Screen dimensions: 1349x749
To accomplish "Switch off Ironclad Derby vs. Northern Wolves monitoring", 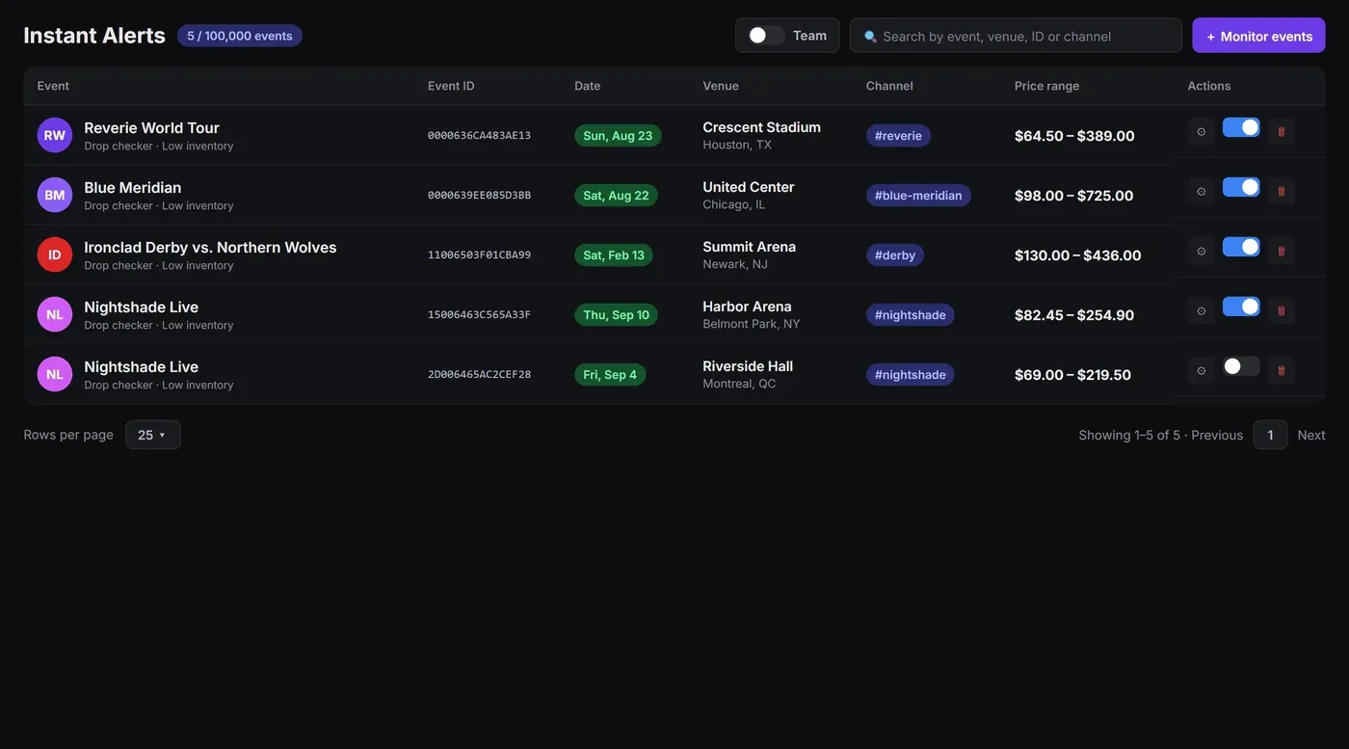I will [1241, 247].
